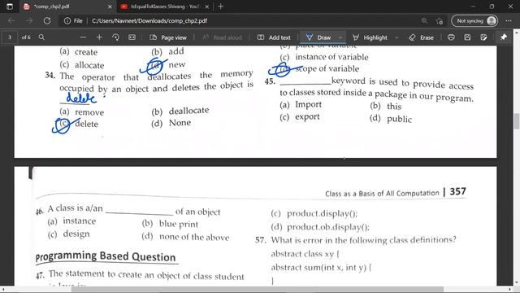View the File site information icon
The width and height of the screenshot is (520, 293).
click(73, 20)
